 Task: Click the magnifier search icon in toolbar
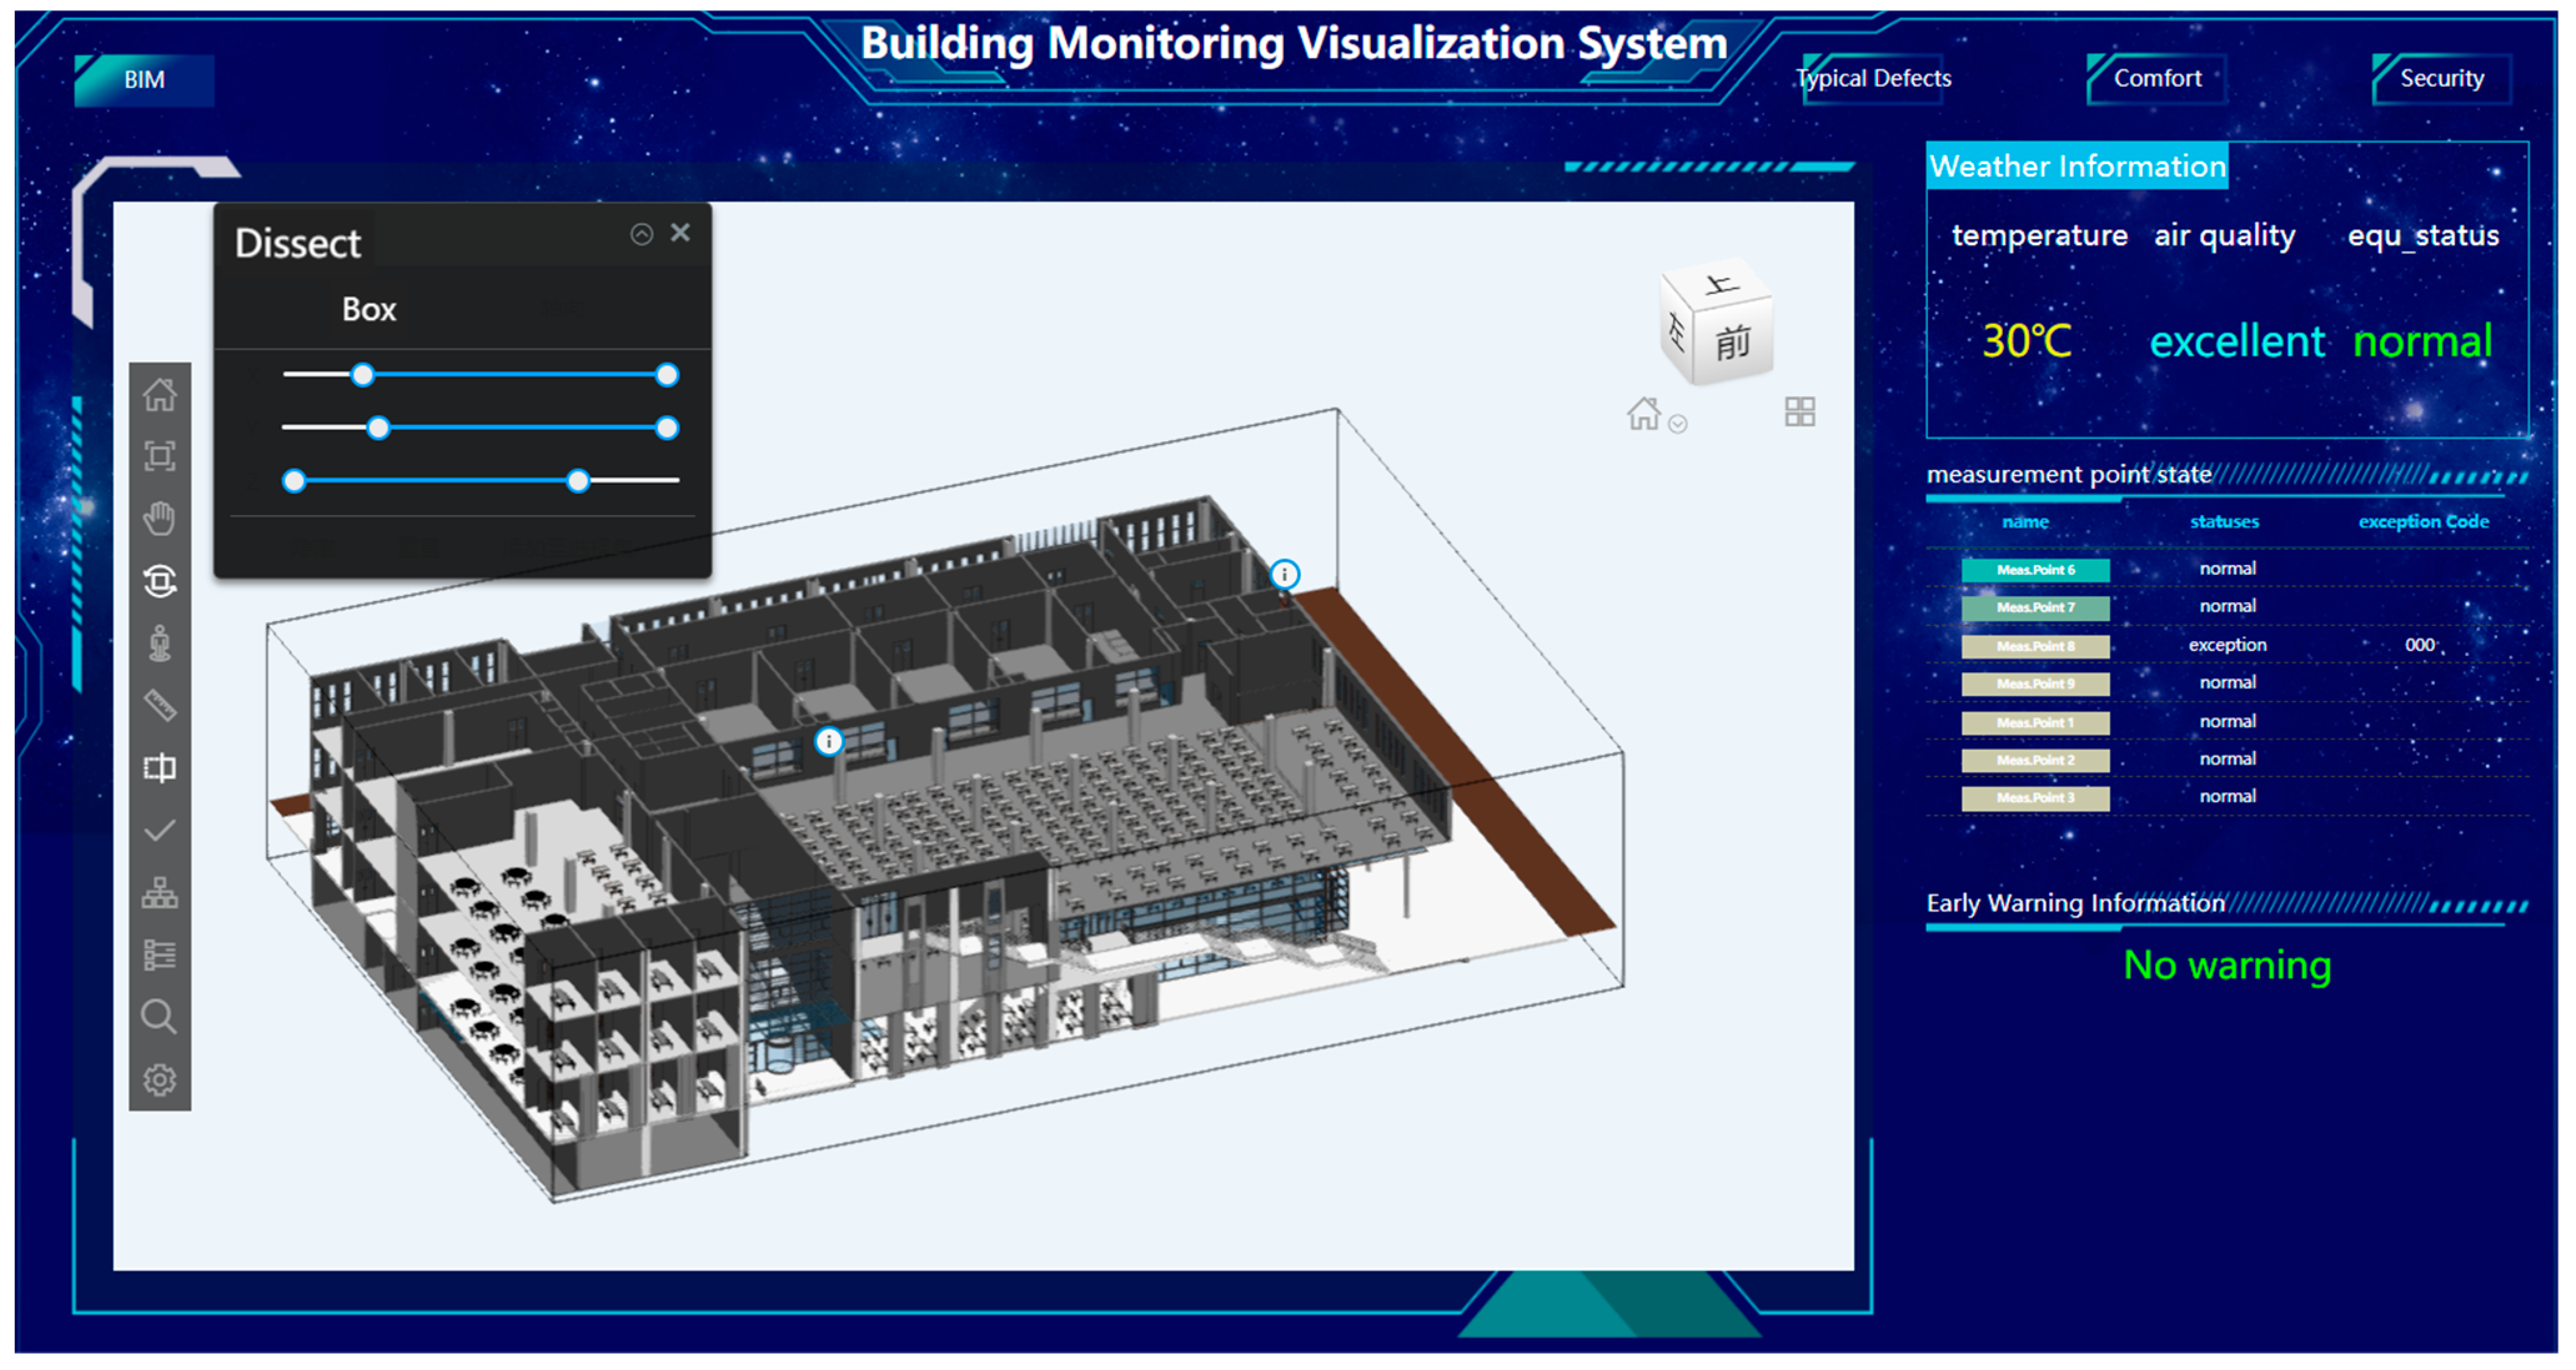tap(159, 1017)
